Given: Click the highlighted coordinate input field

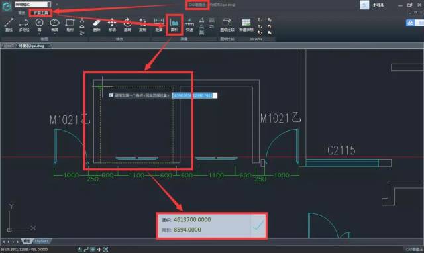Looking at the screenshot, I should (x=194, y=95).
